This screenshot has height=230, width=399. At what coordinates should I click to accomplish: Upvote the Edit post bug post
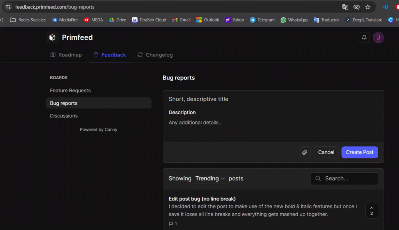pos(371,211)
